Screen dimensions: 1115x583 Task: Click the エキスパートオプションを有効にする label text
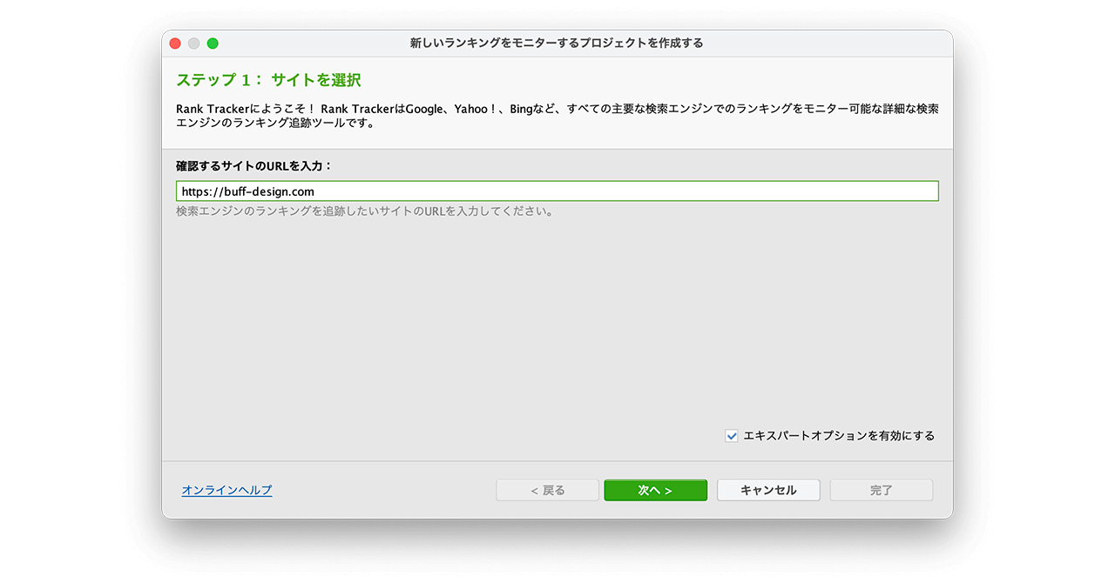(838, 436)
